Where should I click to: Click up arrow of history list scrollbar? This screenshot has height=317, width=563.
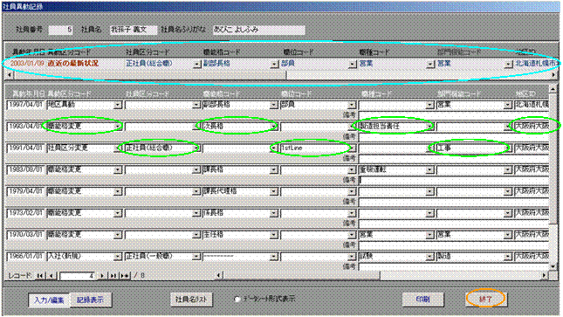click(553, 88)
